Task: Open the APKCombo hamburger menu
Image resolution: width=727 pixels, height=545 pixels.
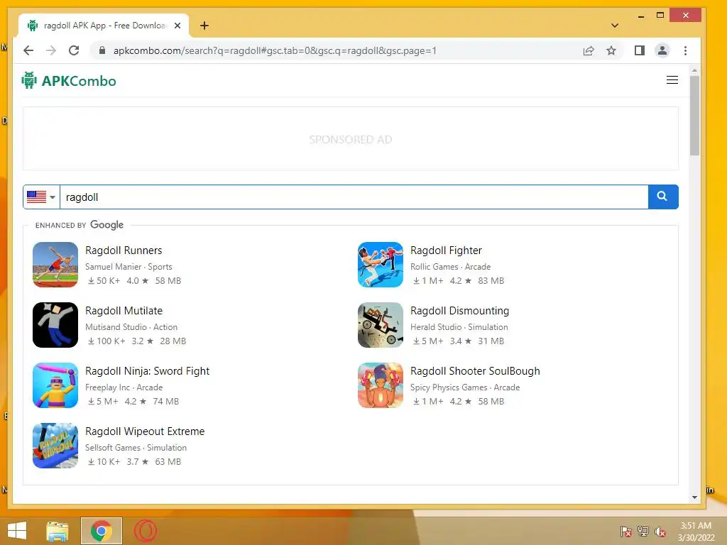Action: tap(672, 80)
